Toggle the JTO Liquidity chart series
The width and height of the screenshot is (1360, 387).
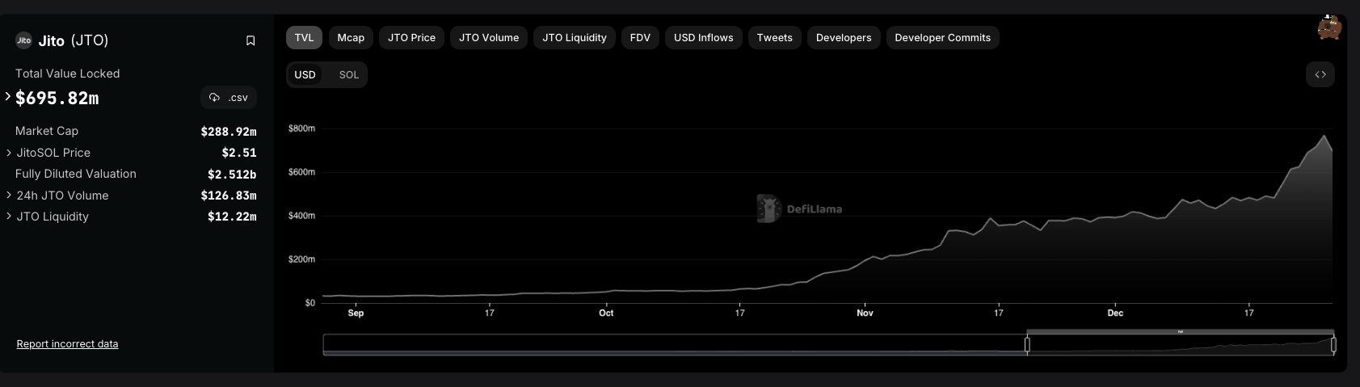coord(575,37)
